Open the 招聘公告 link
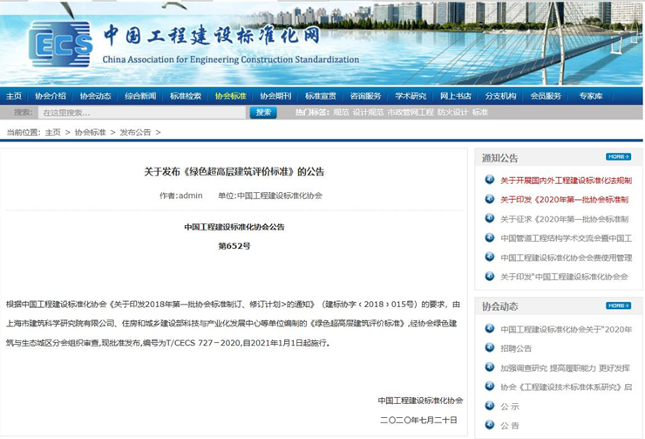Screen dimensions: 645x439 tap(516, 348)
